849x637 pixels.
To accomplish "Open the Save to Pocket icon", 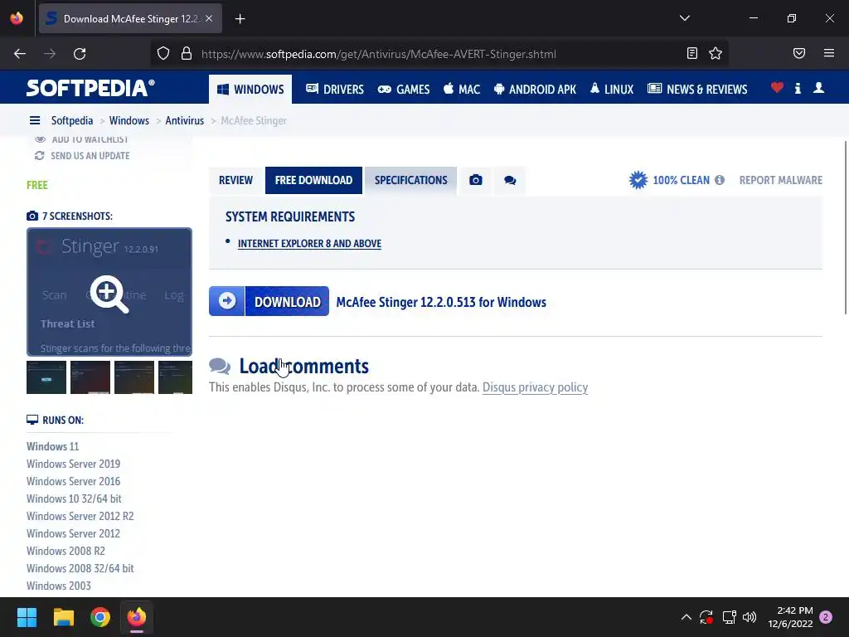I will pos(799,53).
